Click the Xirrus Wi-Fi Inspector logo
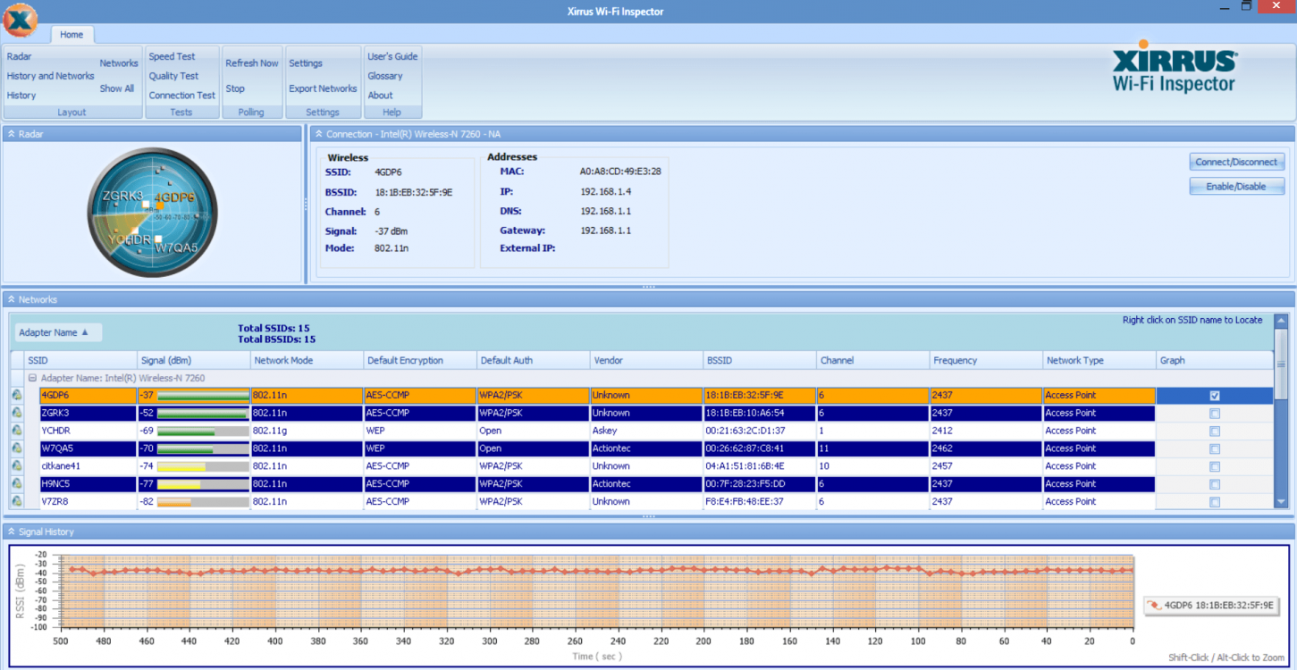The image size is (1297, 670). (x=1174, y=66)
